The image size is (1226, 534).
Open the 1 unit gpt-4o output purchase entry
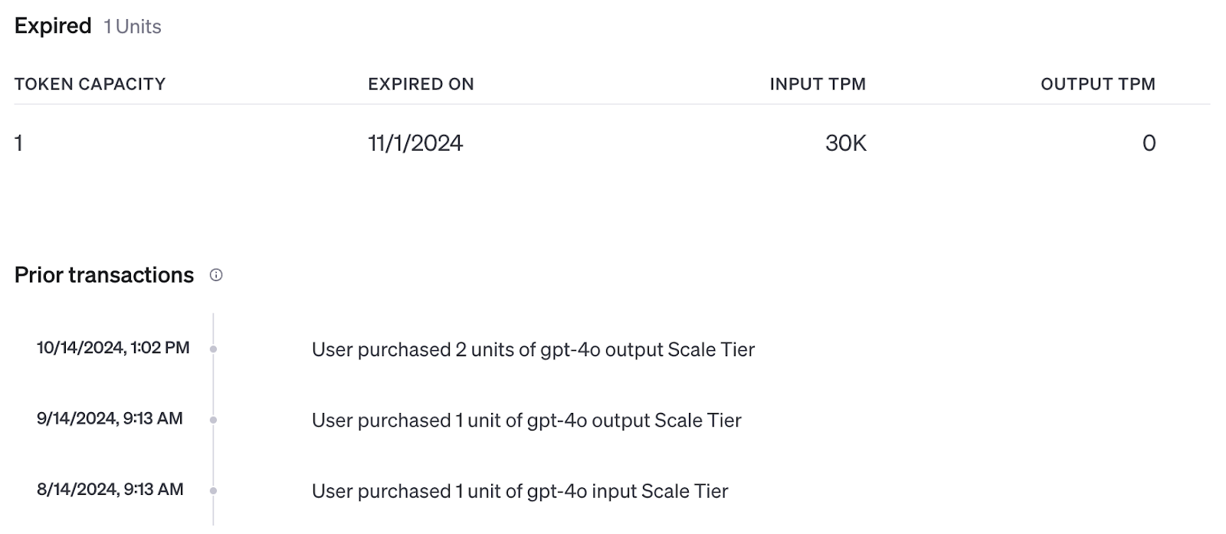point(526,421)
